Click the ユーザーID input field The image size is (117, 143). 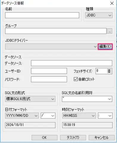point(49,71)
